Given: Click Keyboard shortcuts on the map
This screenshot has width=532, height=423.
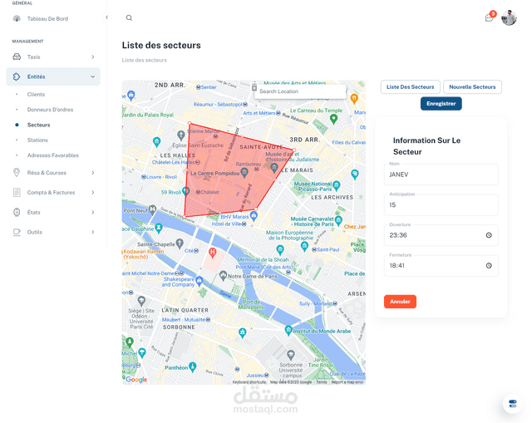Looking at the screenshot, I should point(249,382).
